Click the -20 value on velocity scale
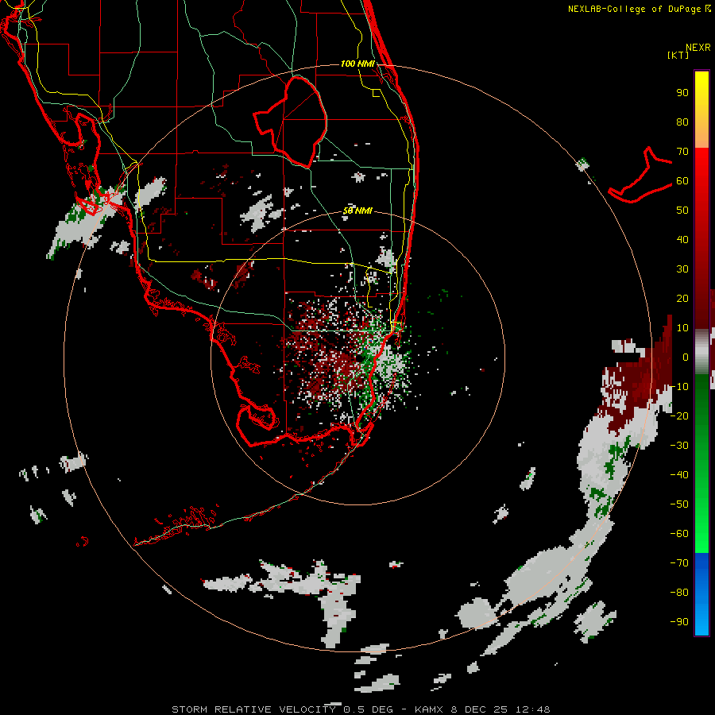The height and width of the screenshot is (715, 715). pos(679,415)
